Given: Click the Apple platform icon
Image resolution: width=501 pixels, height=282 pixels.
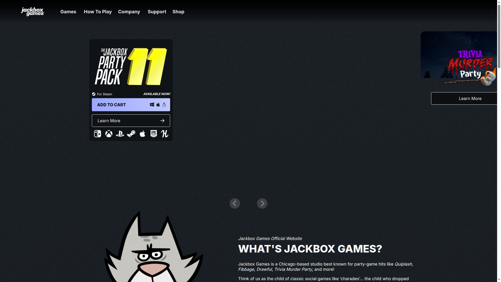Looking at the screenshot, I should tap(142, 134).
